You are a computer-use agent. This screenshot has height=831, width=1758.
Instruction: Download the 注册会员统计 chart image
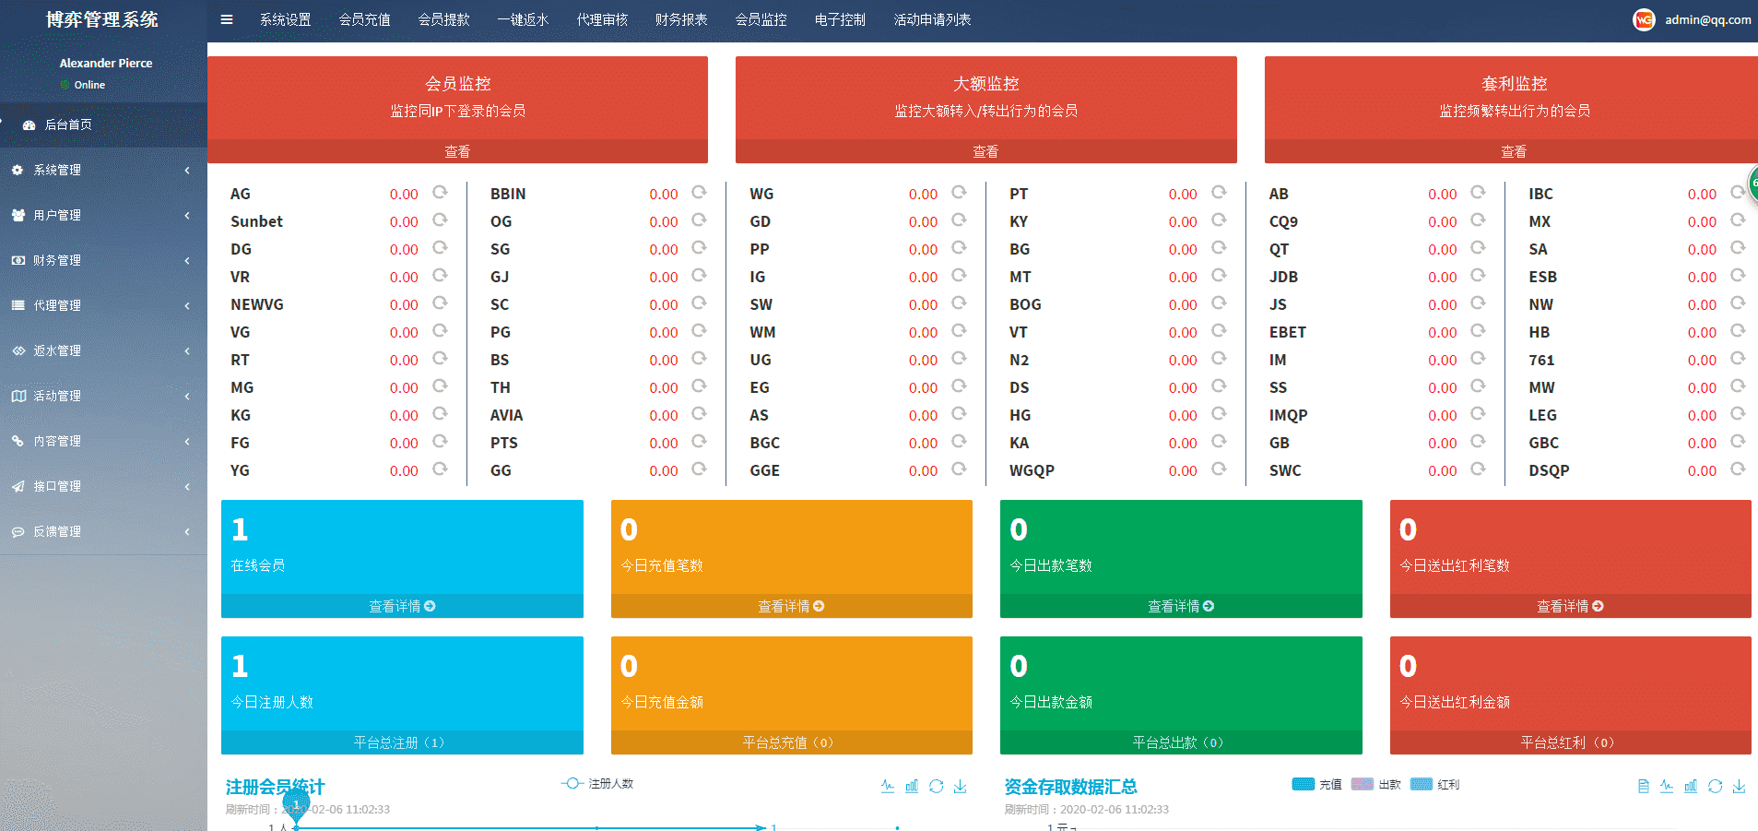(960, 786)
